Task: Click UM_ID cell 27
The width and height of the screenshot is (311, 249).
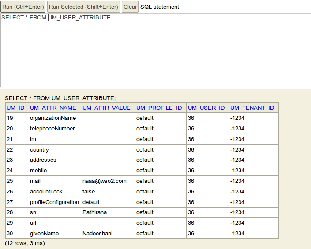Action: pos(17,202)
